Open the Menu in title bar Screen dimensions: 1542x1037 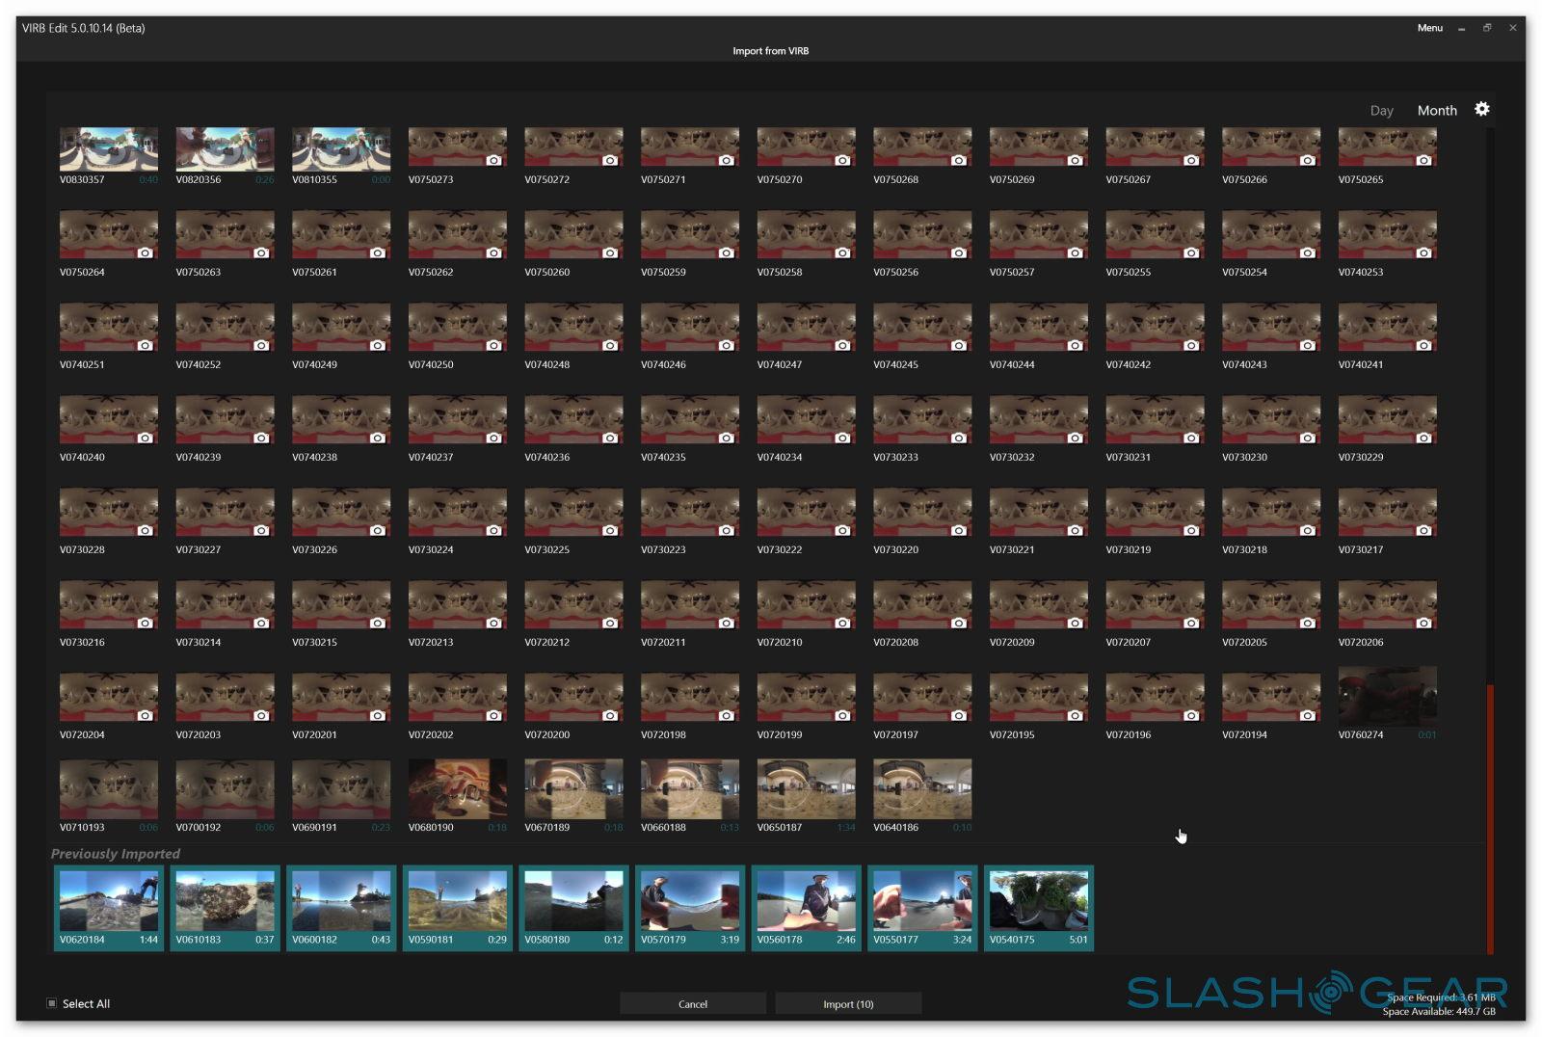coord(1429,28)
